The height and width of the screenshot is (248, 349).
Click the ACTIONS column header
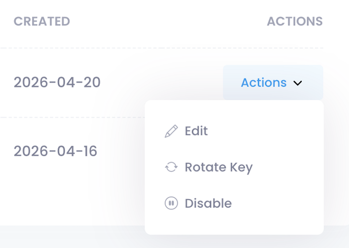pos(295,22)
